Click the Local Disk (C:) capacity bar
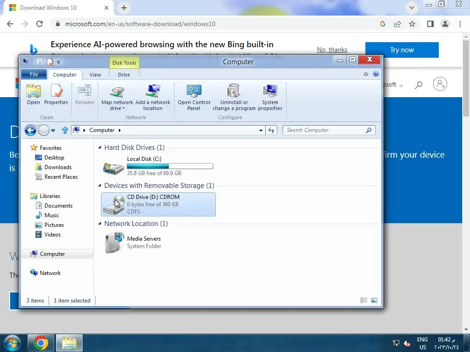Viewport: 470px width, 352px height. [x=170, y=166]
